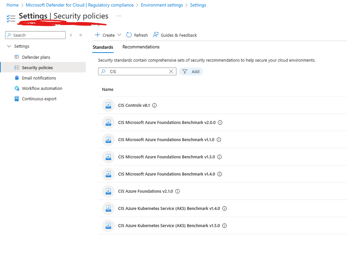Open the Create dropdown

pyautogui.click(x=108, y=35)
